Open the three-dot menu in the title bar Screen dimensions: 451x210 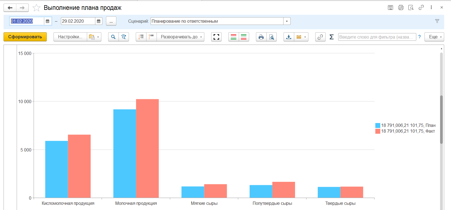pyautogui.click(x=431, y=8)
